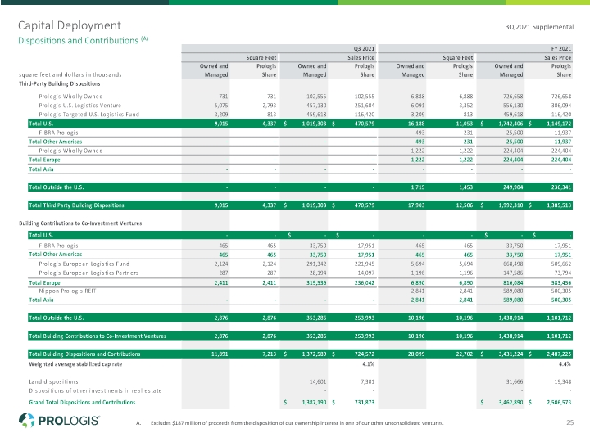
Task: Click 'Prologis European Logistics Partners' row label
Action: pyautogui.click(x=88, y=273)
